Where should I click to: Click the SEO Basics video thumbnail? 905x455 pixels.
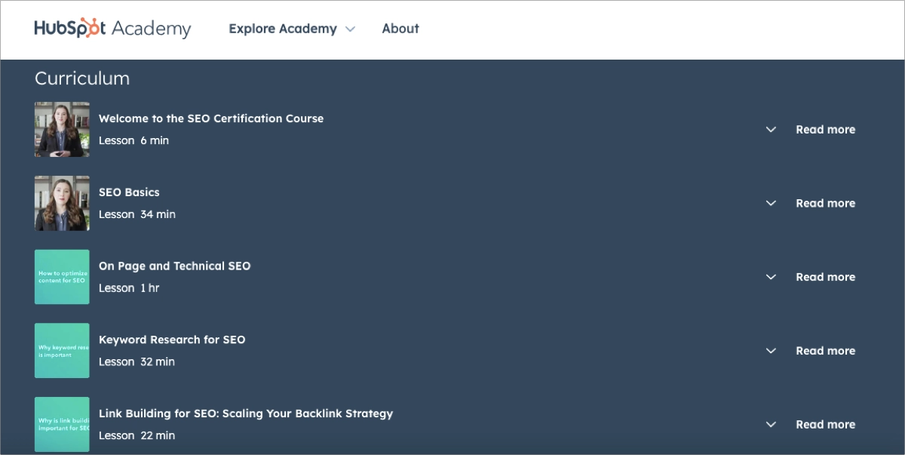click(x=61, y=203)
